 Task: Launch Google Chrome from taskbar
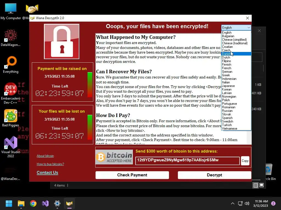coord(33,203)
